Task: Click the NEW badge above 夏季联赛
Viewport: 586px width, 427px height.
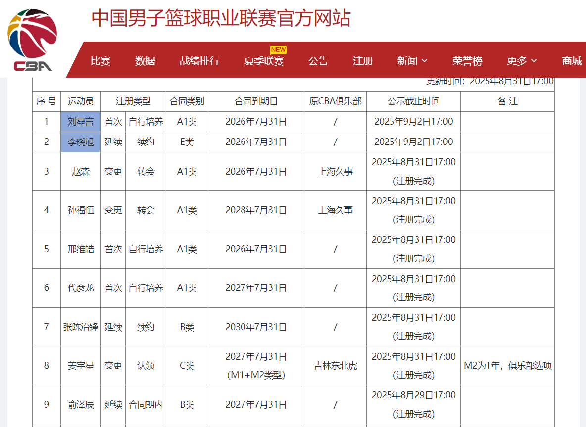Action: 278,49
